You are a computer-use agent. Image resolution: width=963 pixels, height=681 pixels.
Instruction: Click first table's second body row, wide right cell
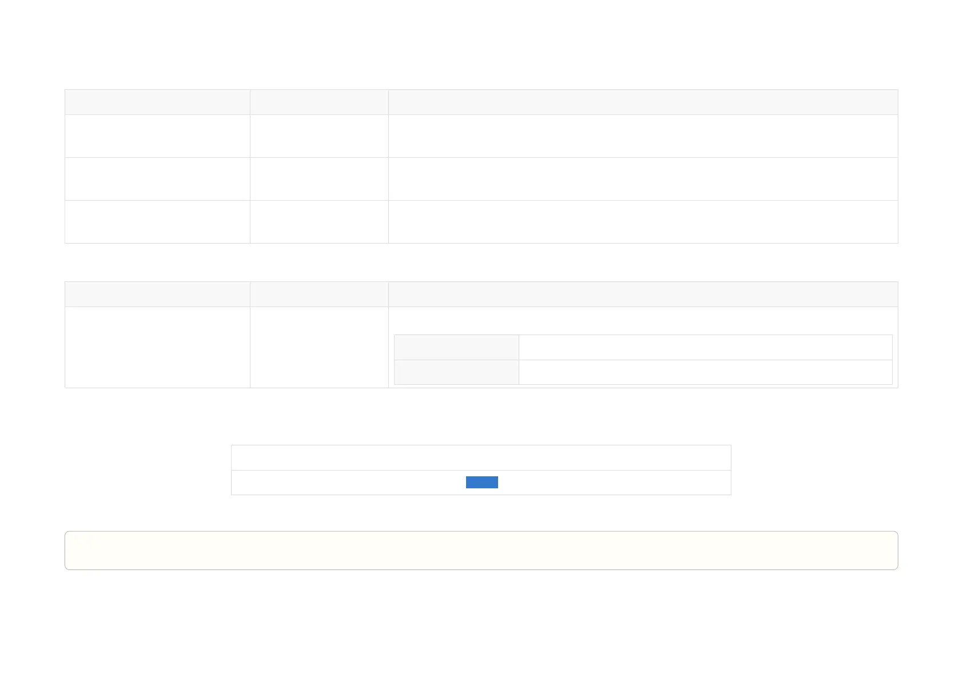point(643,179)
